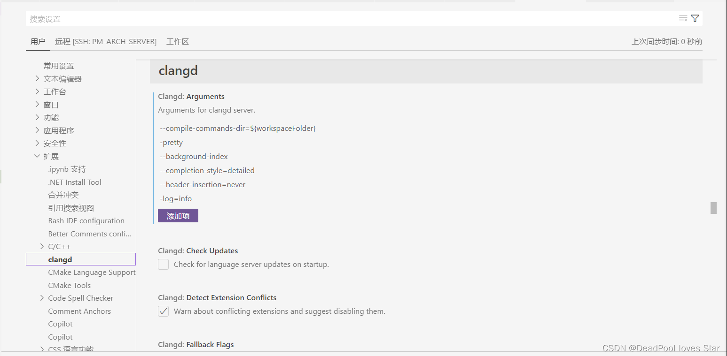
Task: Click the Clangd: Check Updates title
Action: [x=198, y=251]
